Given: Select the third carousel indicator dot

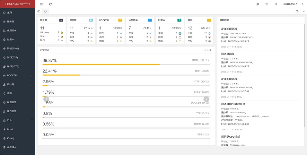Looking at the screenshot, I should pos(210,50).
